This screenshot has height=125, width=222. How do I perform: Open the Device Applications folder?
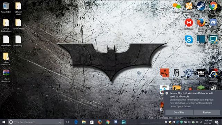tap(6, 25)
